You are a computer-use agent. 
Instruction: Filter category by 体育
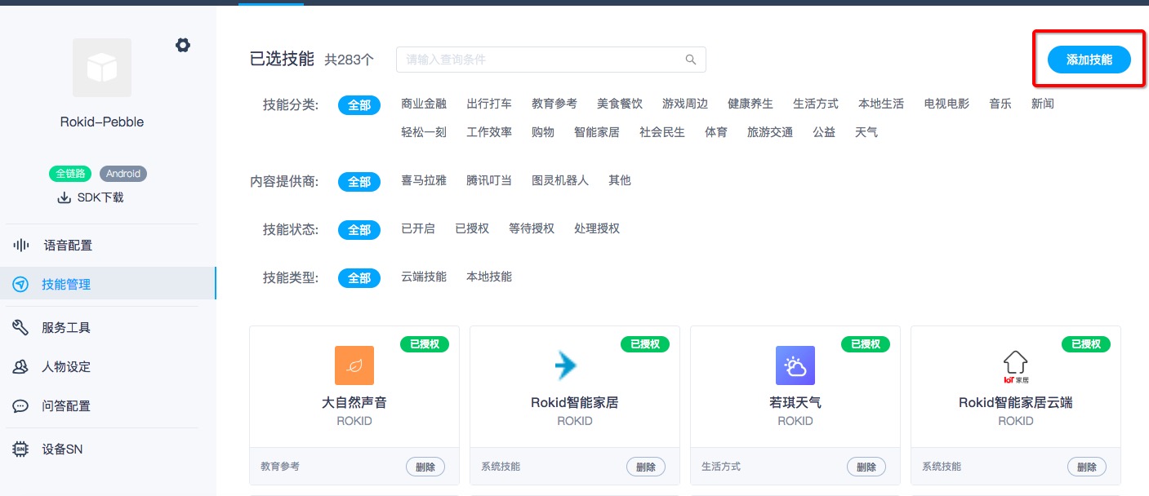click(716, 131)
